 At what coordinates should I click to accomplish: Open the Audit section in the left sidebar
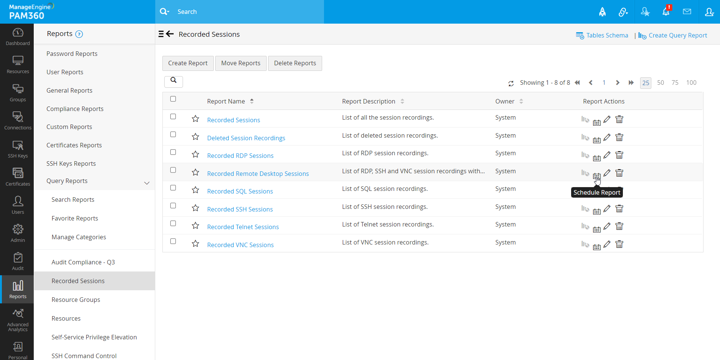tap(18, 261)
